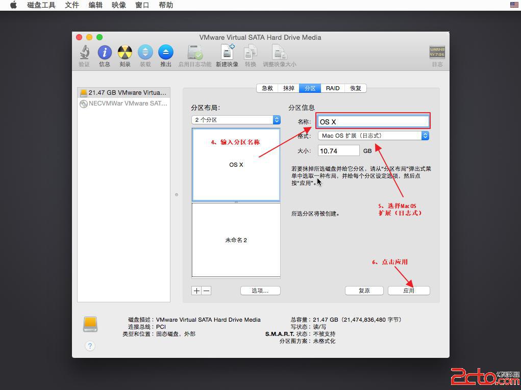
Task: Open the 文件 menu in menu bar
Action: click(x=72, y=5)
